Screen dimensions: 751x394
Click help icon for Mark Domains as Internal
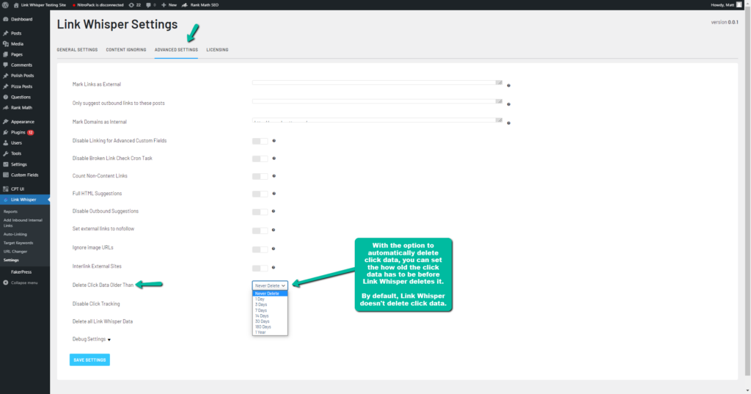tap(509, 123)
